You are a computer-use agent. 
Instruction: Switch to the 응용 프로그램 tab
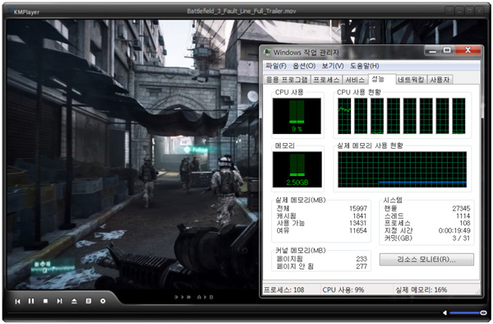click(287, 80)
